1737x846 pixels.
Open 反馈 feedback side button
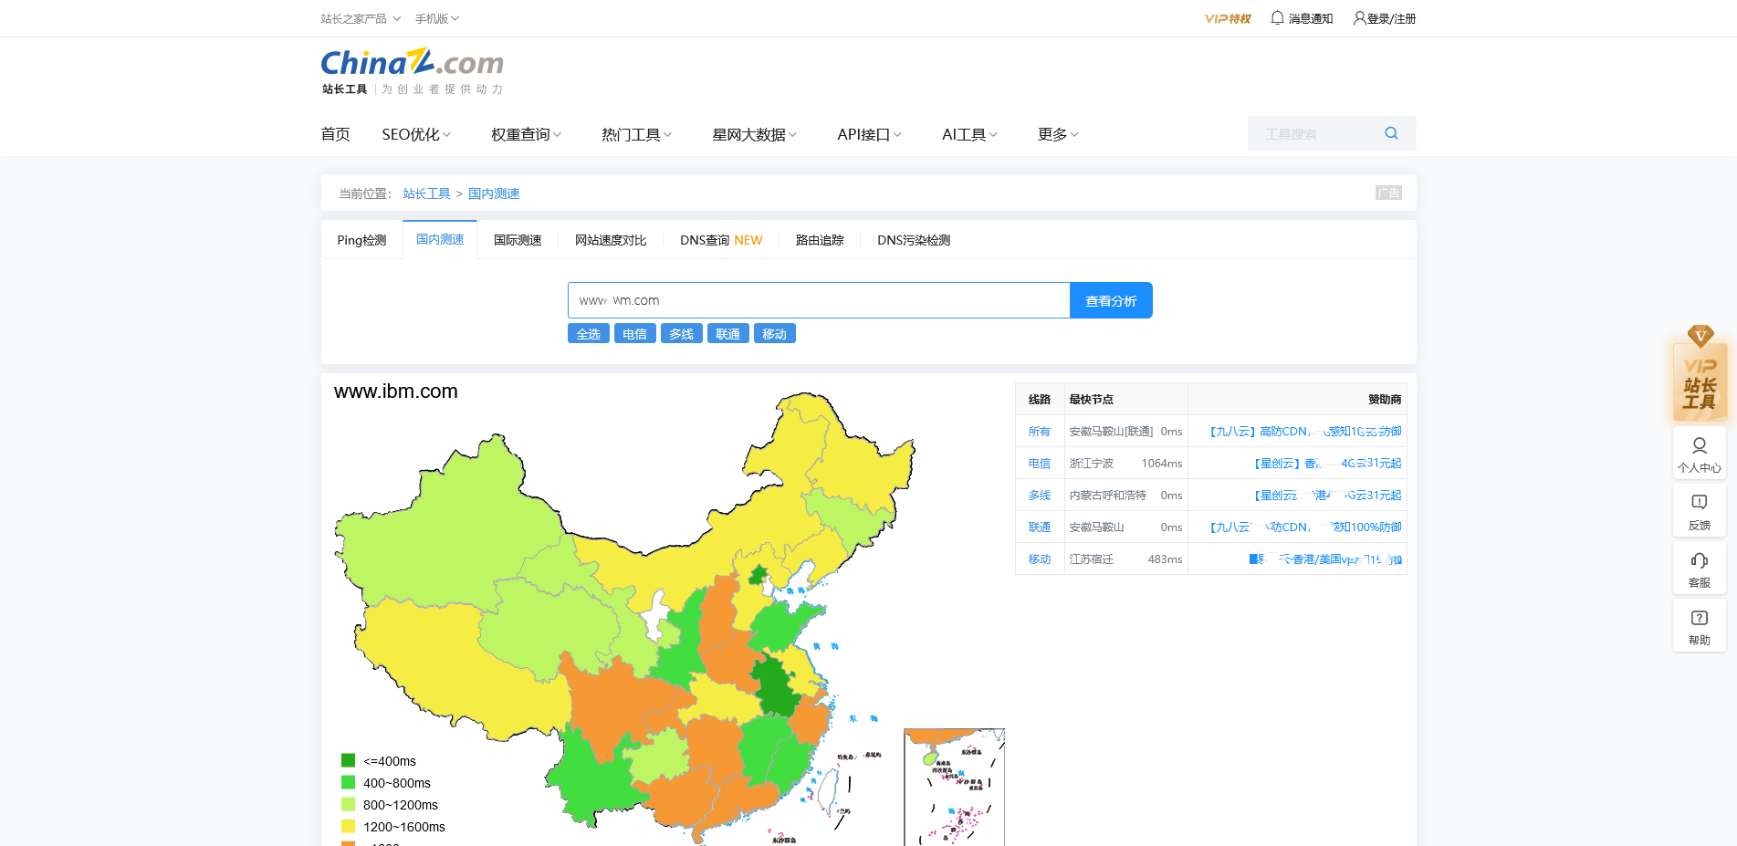pos(1700,511)
